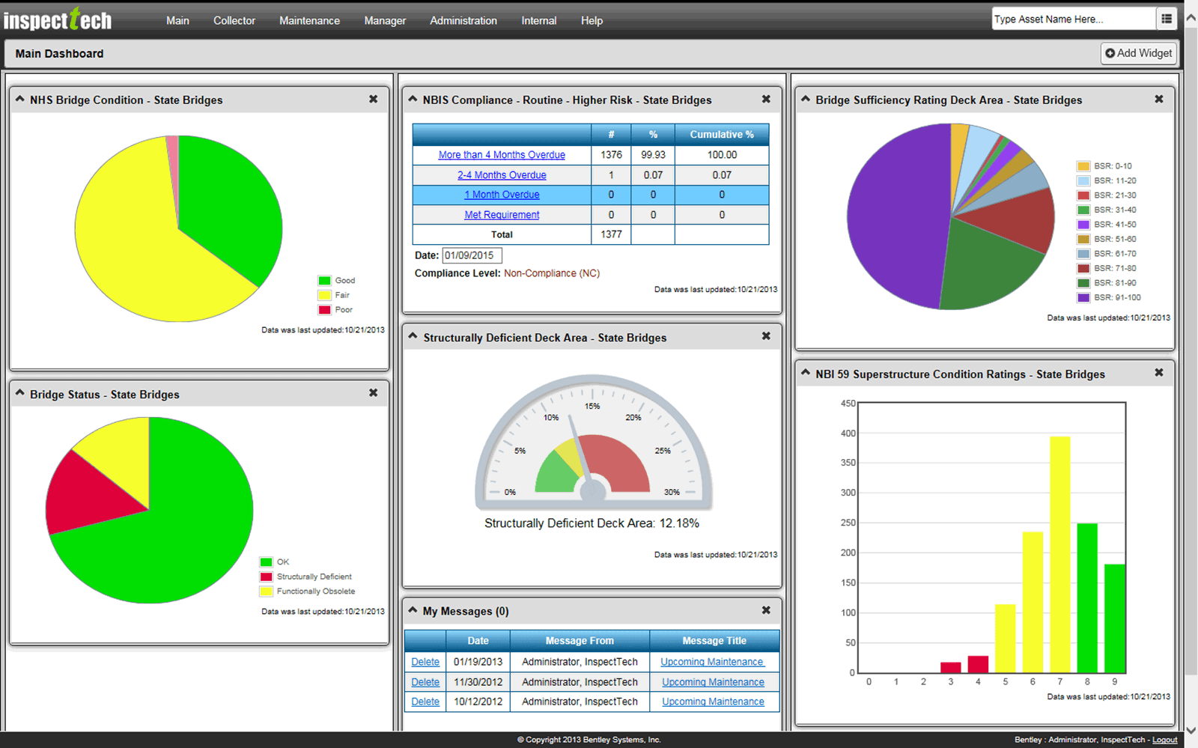Screen dimensions: 1198x748
Task: Close the Bridge Status widget
Action: pyautogui.click(x=373, y=392)
